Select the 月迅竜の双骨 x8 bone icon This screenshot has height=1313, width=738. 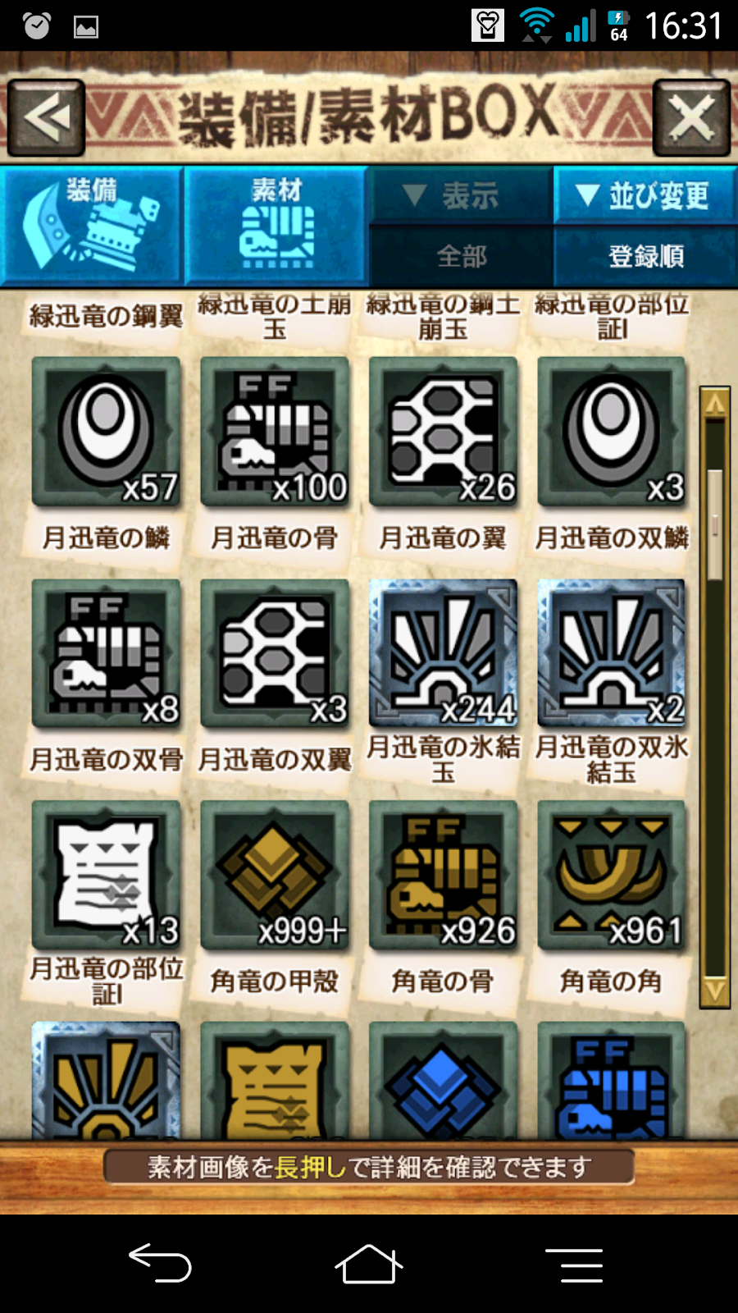(x=107, y=653)
